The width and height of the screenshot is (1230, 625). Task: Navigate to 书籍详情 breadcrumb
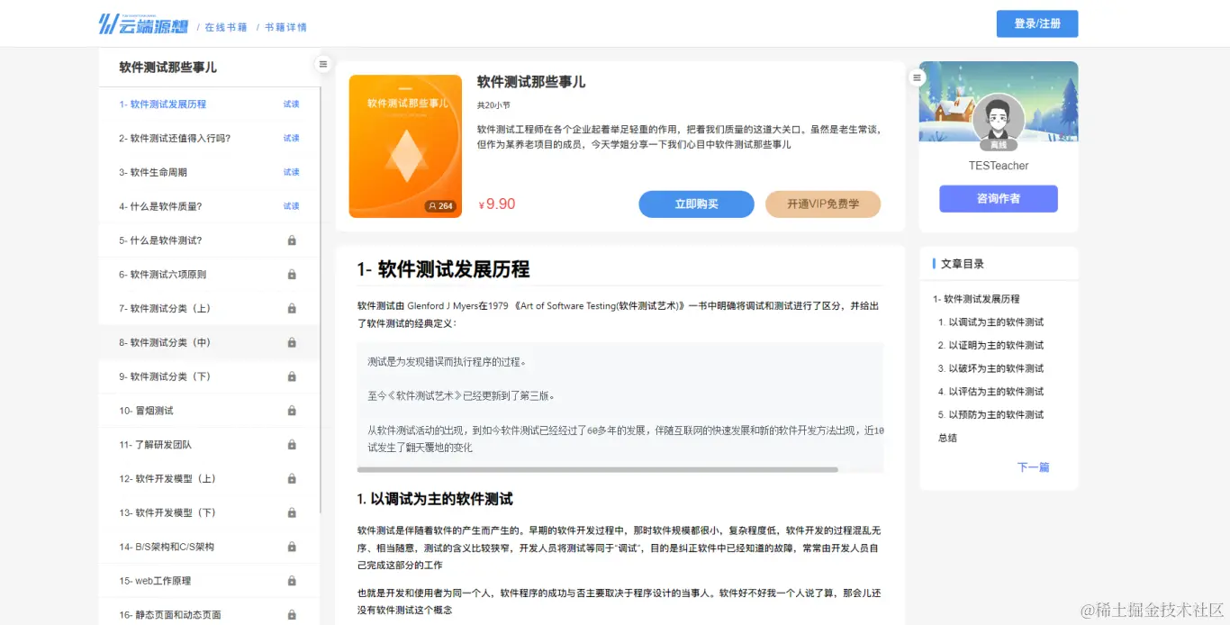pos(285,27)
